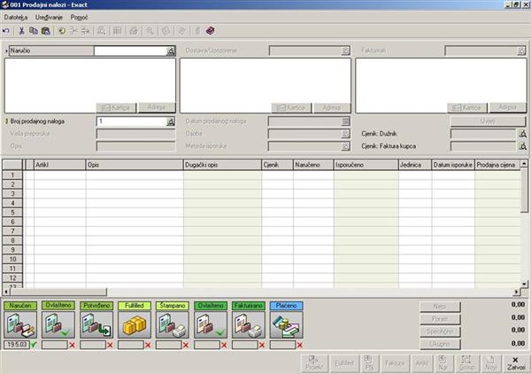Click into the Broj prodajnog naloga field
The image size is (531, 374).
point(130,121)
